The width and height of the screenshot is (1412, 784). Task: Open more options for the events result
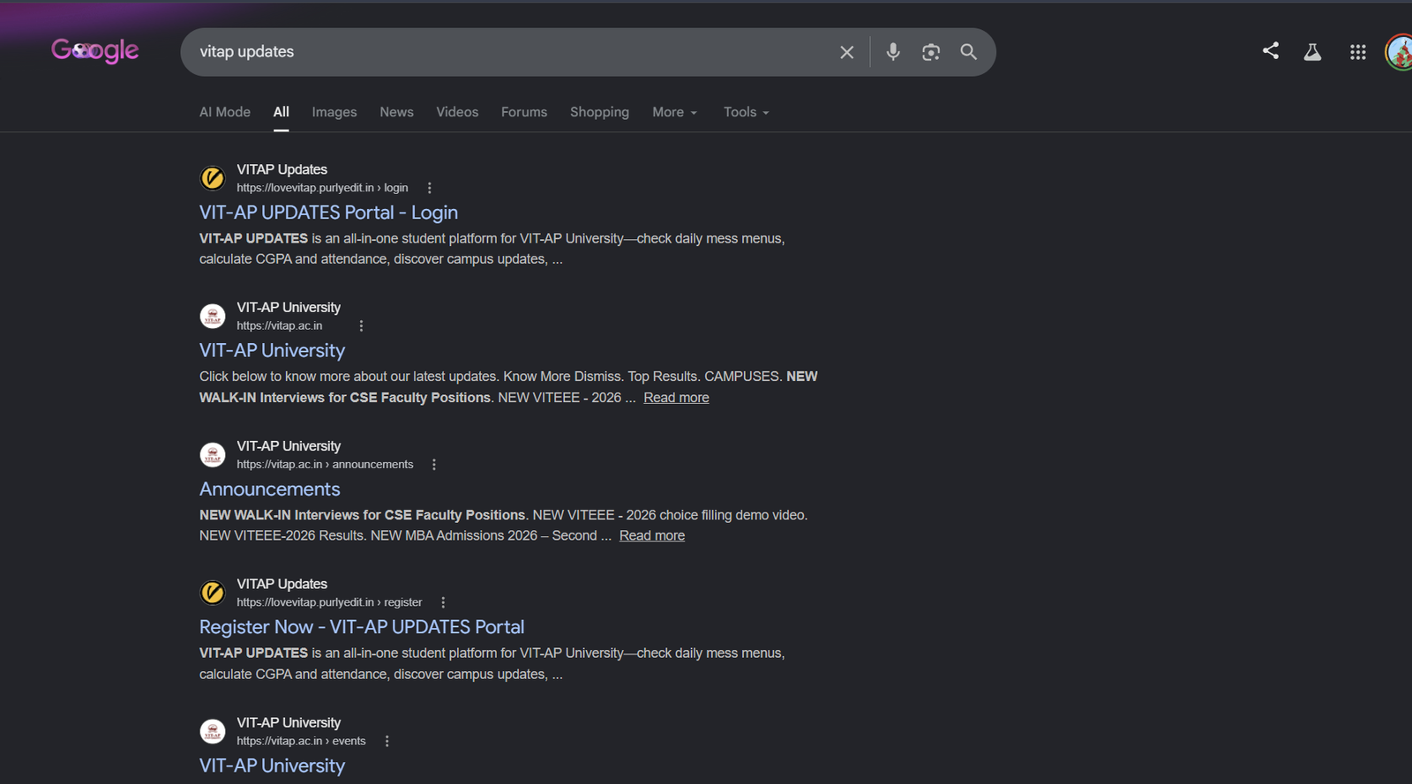coord(387,741)
